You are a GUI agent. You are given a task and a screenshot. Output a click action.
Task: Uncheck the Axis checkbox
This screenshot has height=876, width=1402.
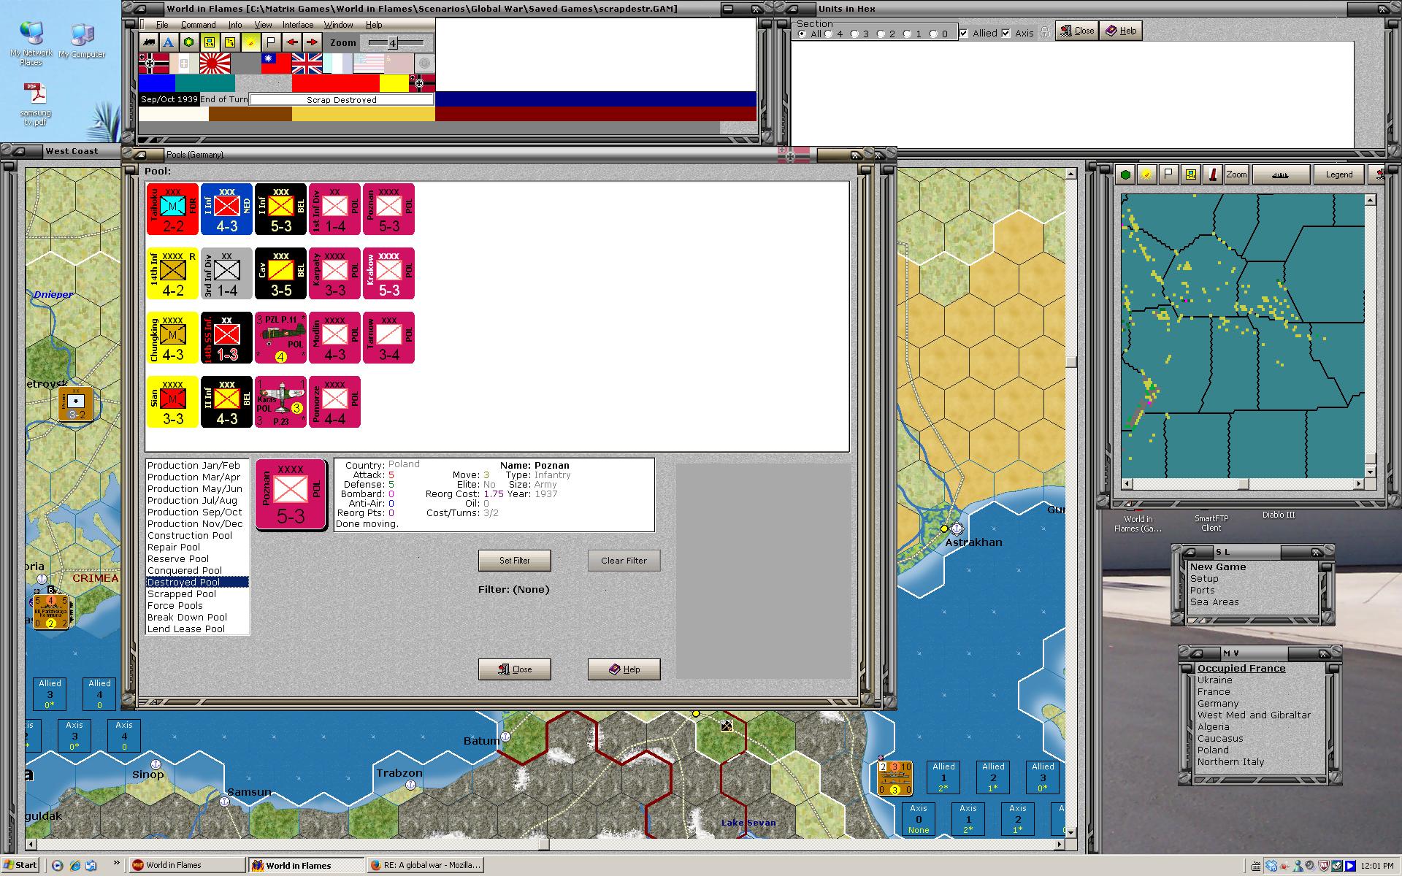pos(1006,33)
